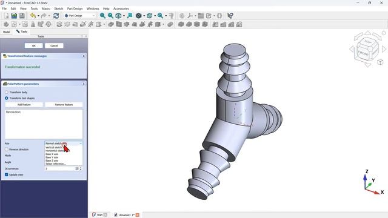Open the undo history dropdown arrow
388x218 pixels.
coord(38,16)
